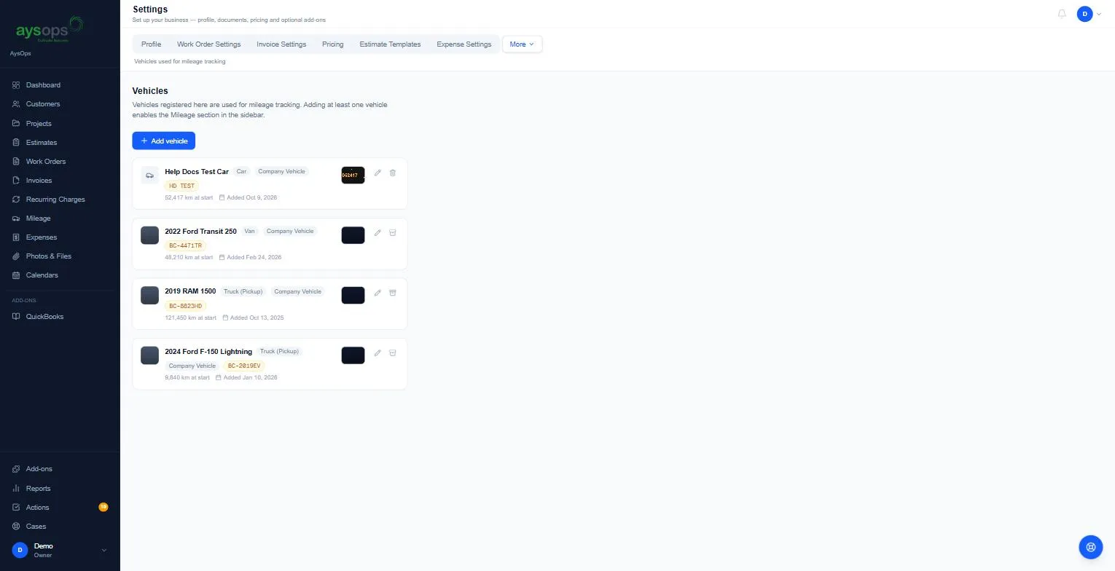Click the Add vehicle button

pyautogui.click(x=163, y=141)
